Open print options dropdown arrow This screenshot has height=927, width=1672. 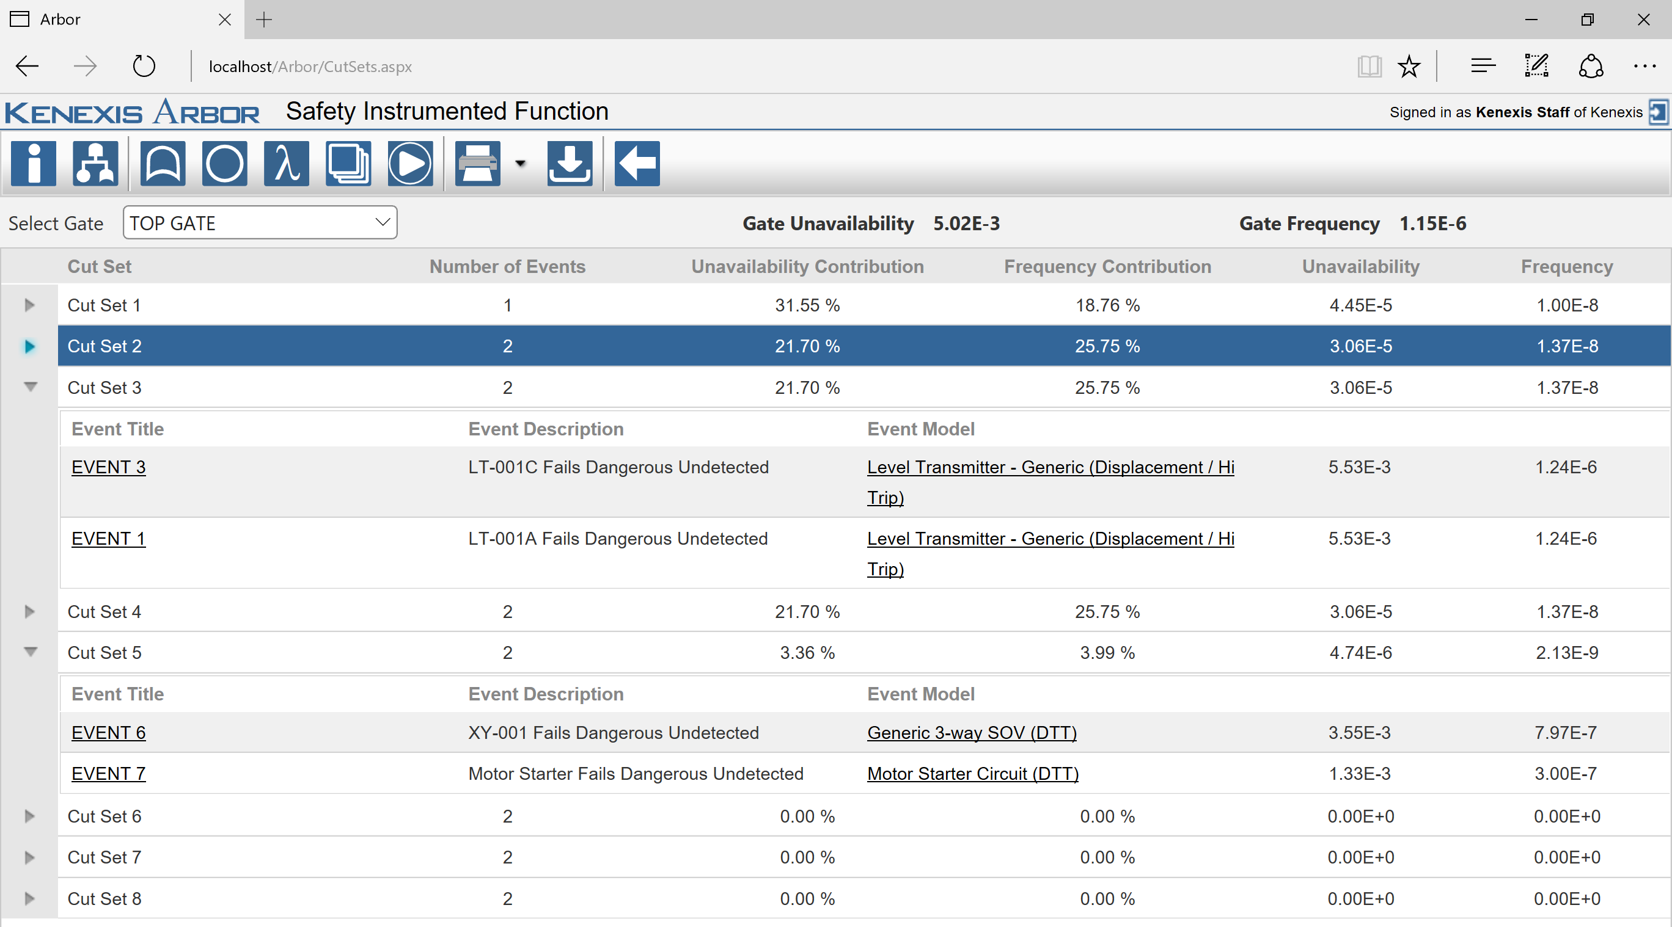(521, 164)
